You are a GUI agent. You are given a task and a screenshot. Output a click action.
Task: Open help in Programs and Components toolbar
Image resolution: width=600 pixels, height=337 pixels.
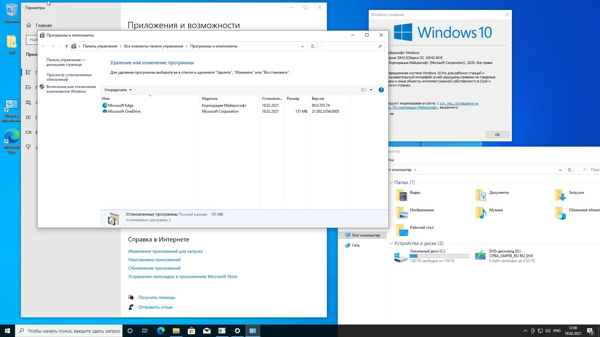(x=381, y=90)
